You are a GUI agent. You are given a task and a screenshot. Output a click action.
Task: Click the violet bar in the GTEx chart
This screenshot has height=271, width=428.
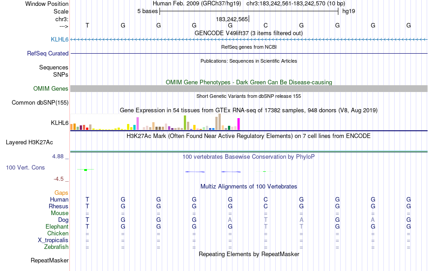tap(137, 124)
